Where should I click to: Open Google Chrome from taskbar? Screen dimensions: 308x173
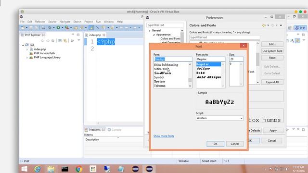point(79,169)
